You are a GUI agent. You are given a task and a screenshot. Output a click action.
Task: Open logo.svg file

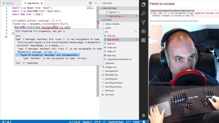111,55
